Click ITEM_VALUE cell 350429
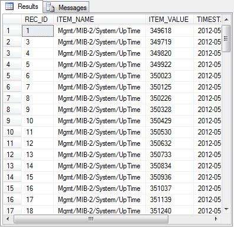The height and width of the screenshot is (227, 234). coord(170,121)
